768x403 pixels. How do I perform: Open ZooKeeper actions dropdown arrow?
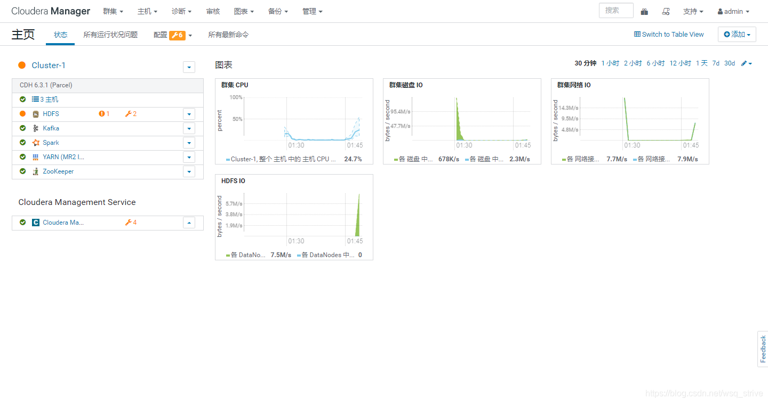tap(189, 171)
